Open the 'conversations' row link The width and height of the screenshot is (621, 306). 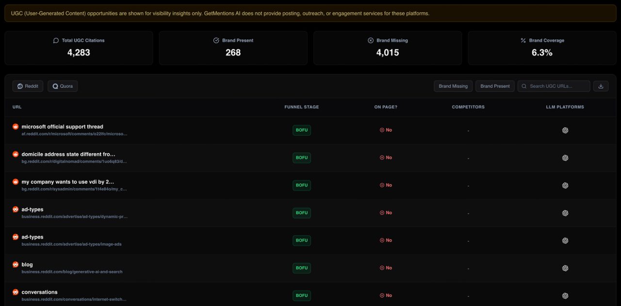(39, 292)
